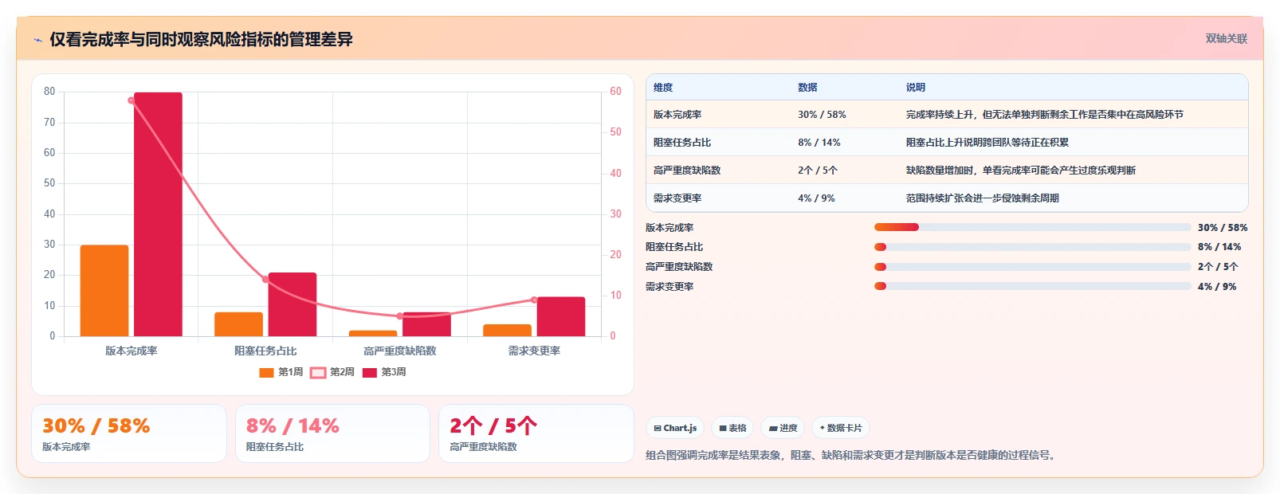The width and height of the screenshot is (1280, 494).
Task: Click the 双轴关联 label in header
Action: click(x=1227, y=38)
